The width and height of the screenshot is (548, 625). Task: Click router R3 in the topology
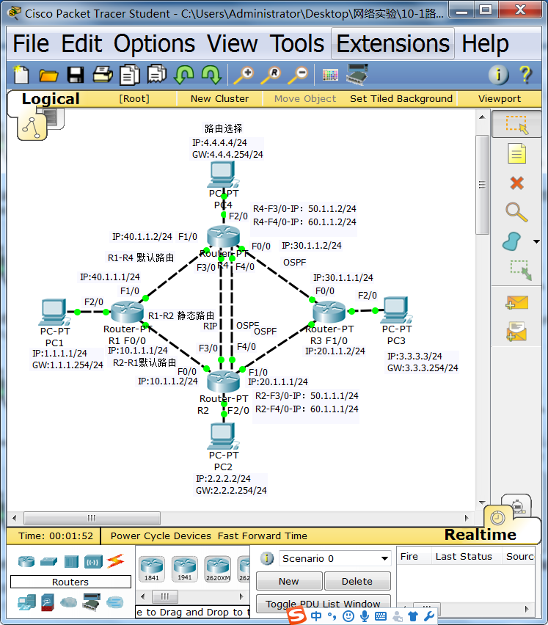click(x=329, y=312)
